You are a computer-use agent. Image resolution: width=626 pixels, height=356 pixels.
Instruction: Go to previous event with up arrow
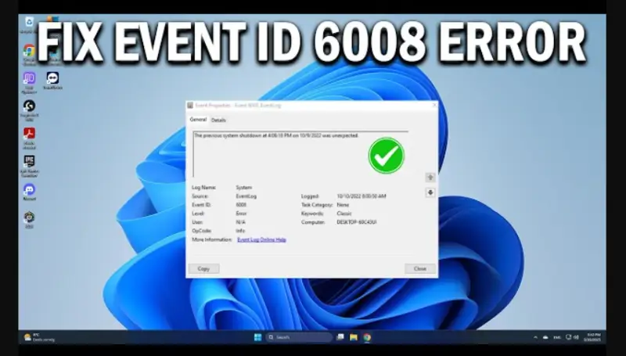(x=430, y=177)
